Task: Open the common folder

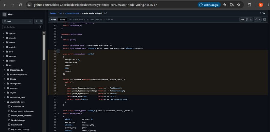Action: (x=14, y=88)
